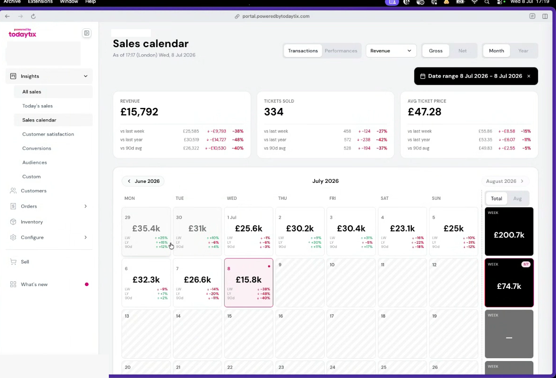The width and height of the screenshot is (556, 378).
Task: Go back with browser back arrow
Action: (x=8, y=16)
